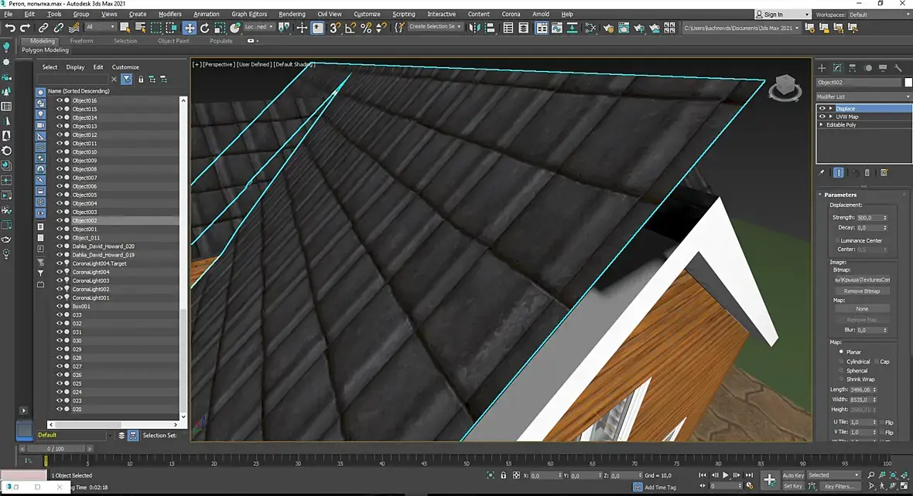Click the Undo arrow icon
This screenshot has height=496, width=913.
click(10, 28)
